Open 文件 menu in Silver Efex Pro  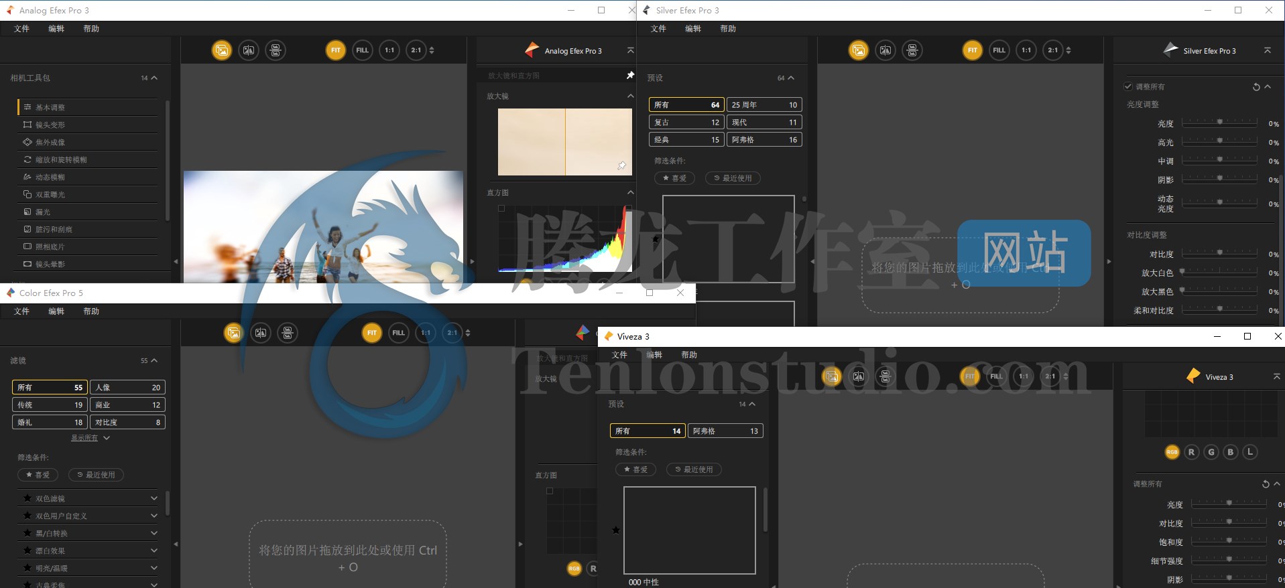point(659,29)
